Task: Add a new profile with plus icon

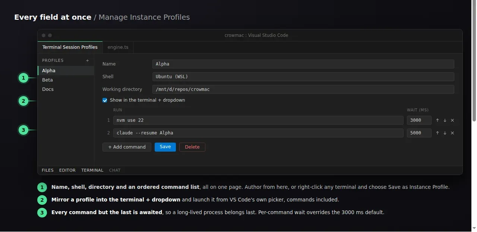Action: [x=88, y=60]
